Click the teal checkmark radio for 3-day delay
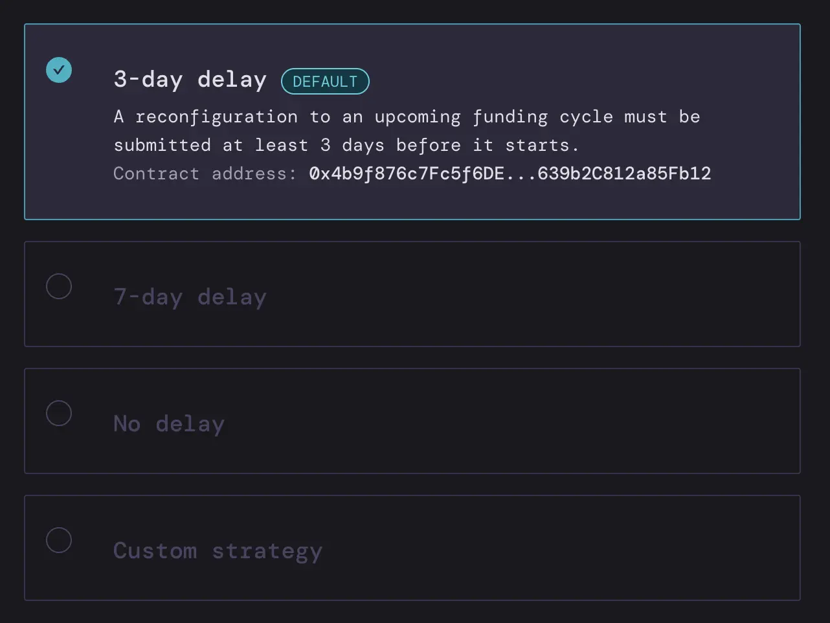Screen dimensions: 830x623 pyautogui.click(x=59, y=70)
